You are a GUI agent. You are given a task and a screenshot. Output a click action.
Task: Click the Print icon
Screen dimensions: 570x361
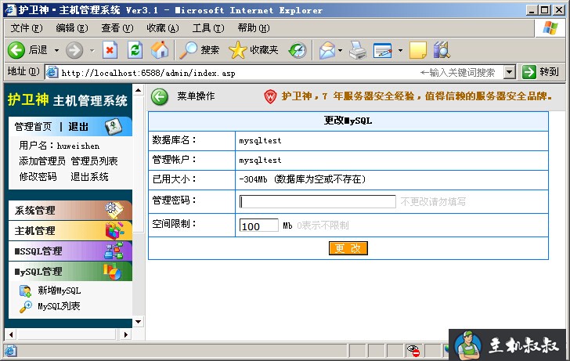pos(358,50)
